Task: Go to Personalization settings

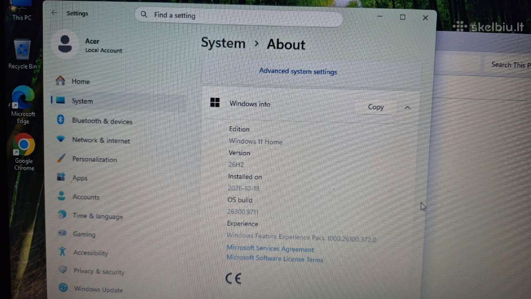Action: [x=95, y=159]
